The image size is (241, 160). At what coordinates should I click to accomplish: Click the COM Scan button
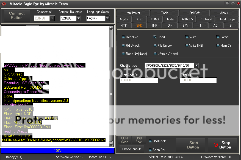(124, 140)
